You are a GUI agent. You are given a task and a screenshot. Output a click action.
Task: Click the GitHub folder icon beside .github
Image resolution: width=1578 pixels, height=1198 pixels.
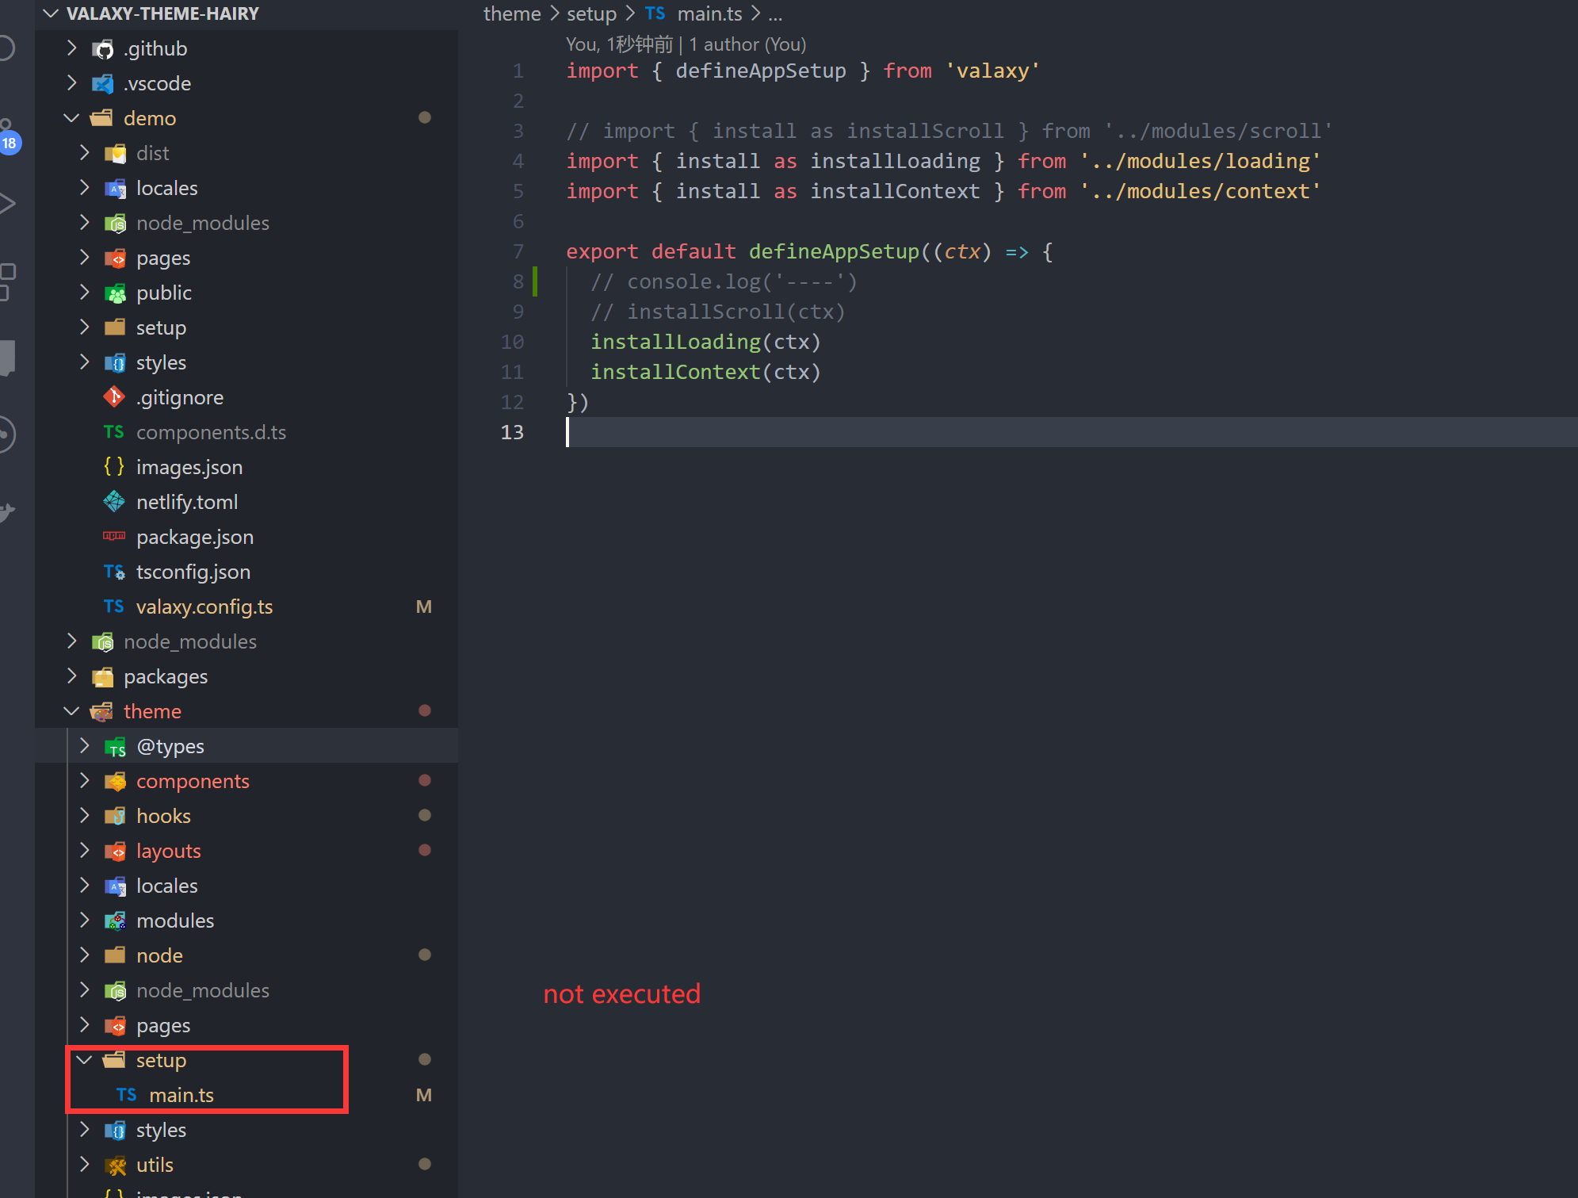click(103, 48)
